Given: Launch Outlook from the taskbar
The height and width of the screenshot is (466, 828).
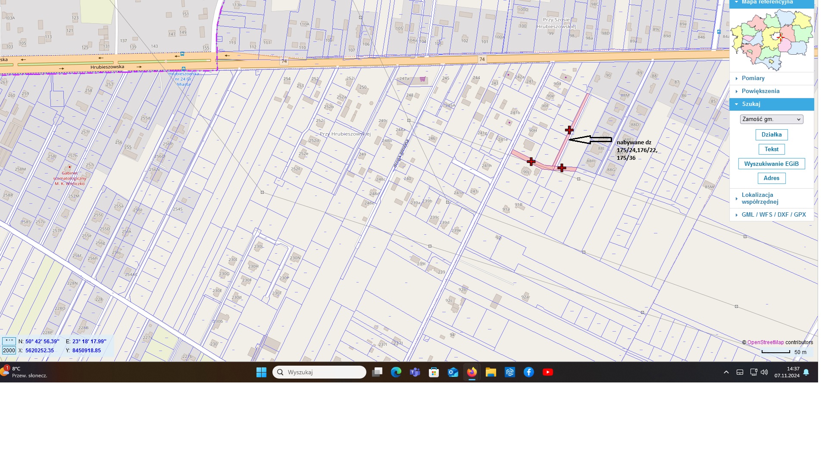Looking at the screenshot, I should tap(453, 372).
